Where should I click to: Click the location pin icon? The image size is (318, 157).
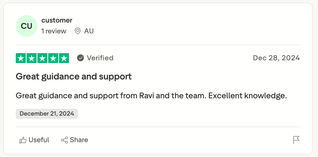coord(78,31)
